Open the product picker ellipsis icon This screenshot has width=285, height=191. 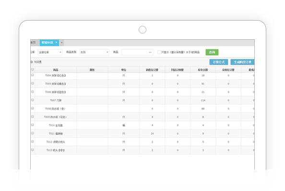pos(150,53)
